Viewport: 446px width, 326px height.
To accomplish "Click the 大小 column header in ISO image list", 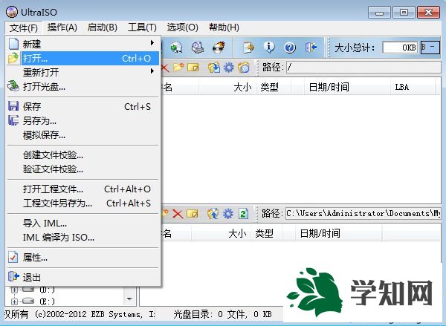I will coord(227,87).
